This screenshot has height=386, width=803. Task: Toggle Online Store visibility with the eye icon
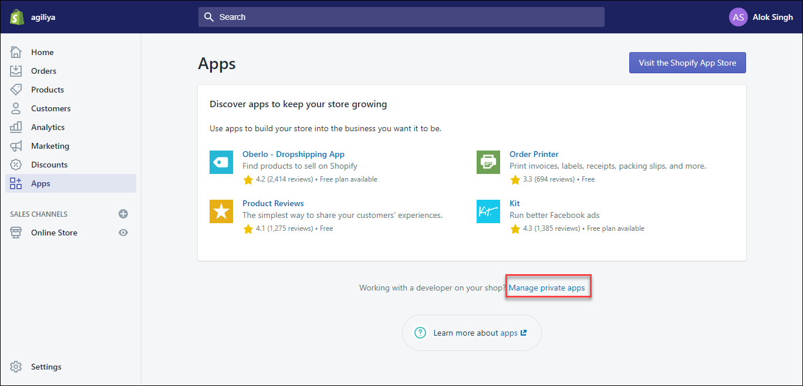coord(123,232)
